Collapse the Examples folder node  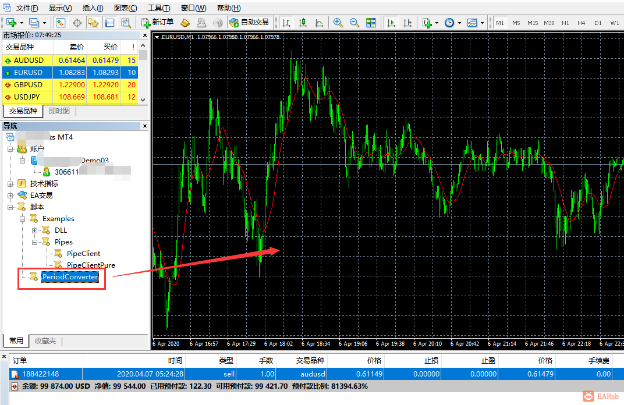[22, 219]
